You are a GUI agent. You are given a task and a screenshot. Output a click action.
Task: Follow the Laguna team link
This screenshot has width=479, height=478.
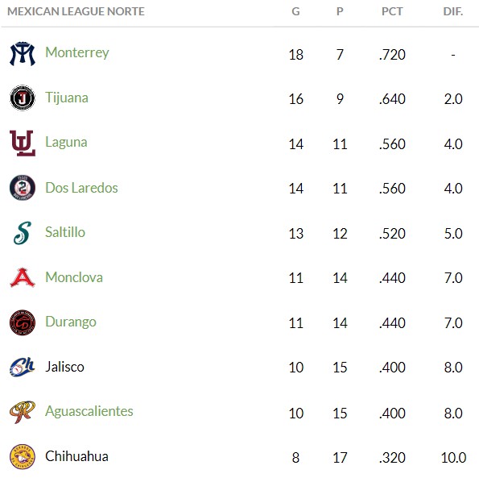[66, 143]
